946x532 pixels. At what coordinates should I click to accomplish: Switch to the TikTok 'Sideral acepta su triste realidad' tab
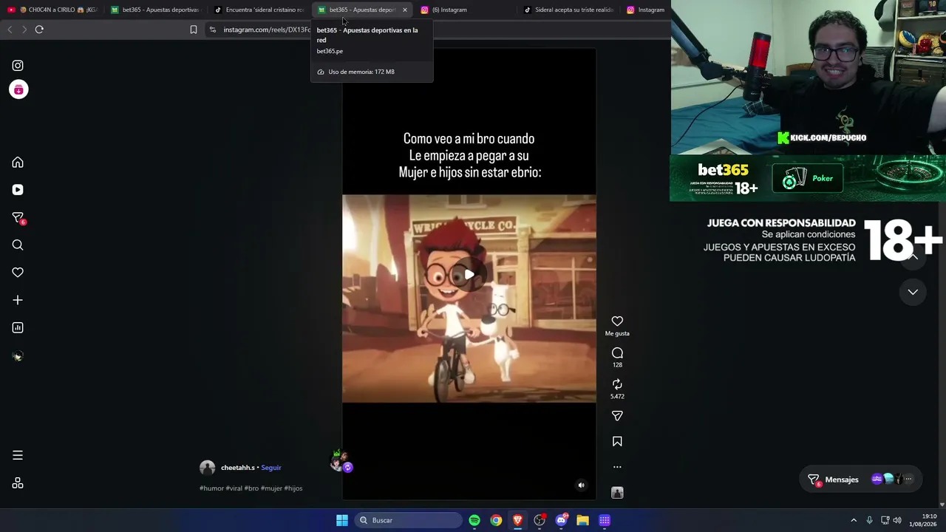[568, 10]
